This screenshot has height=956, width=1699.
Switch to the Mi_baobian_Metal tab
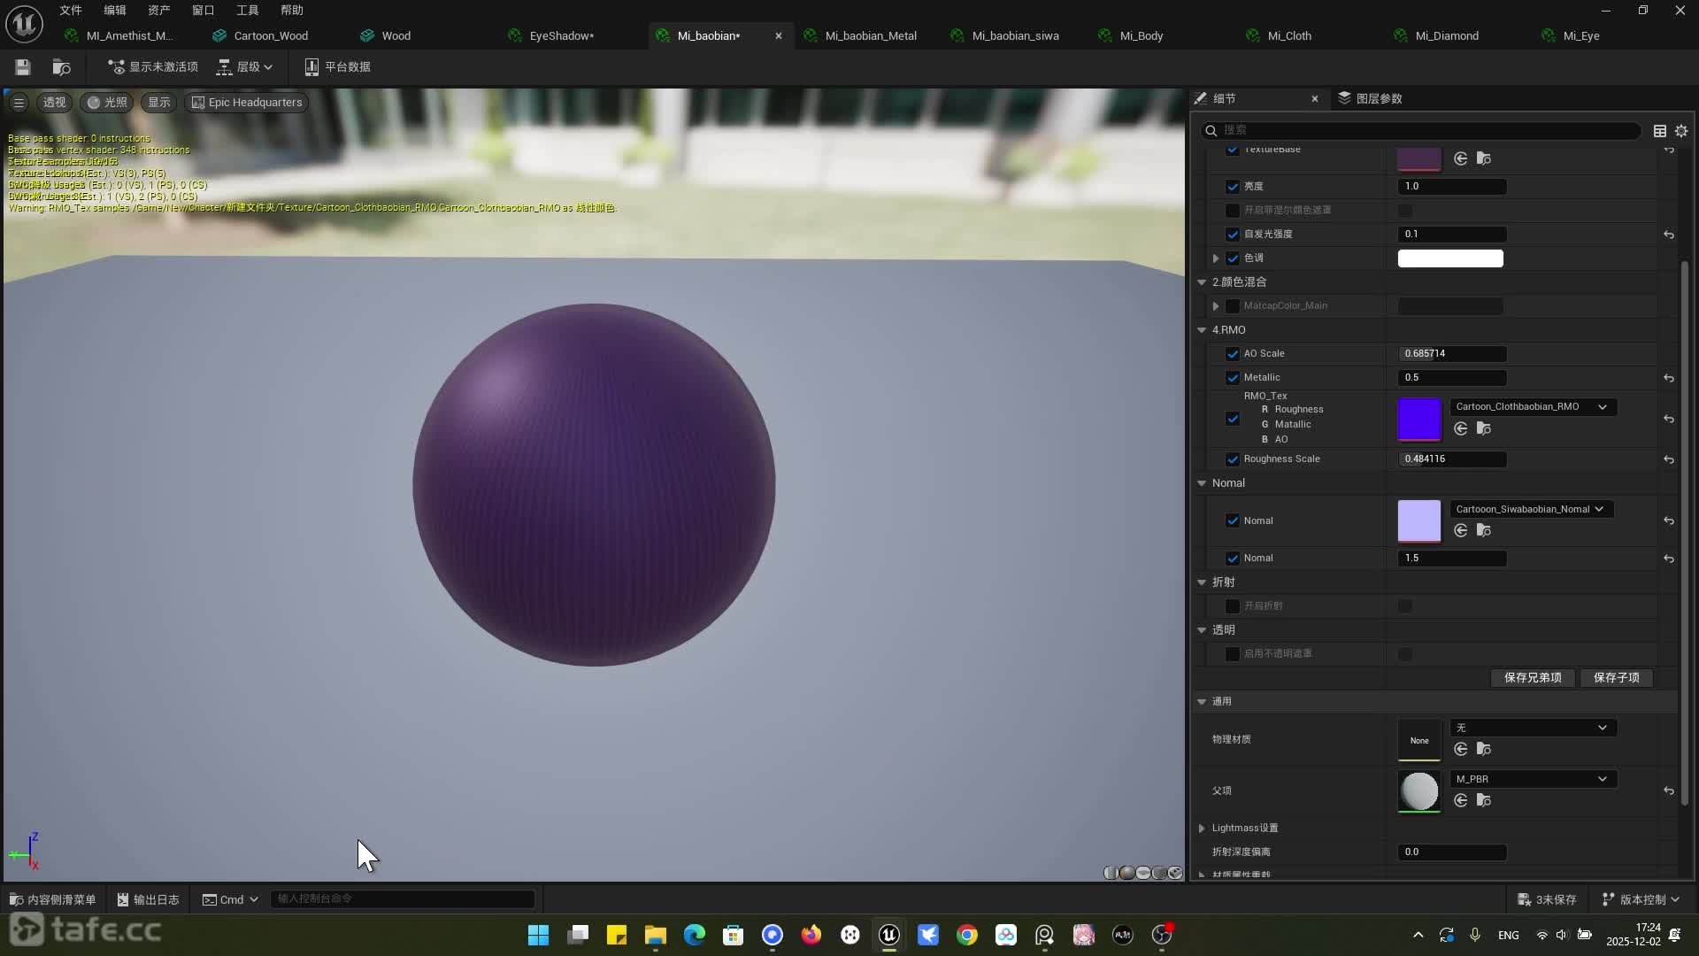(x=870, y=36)
